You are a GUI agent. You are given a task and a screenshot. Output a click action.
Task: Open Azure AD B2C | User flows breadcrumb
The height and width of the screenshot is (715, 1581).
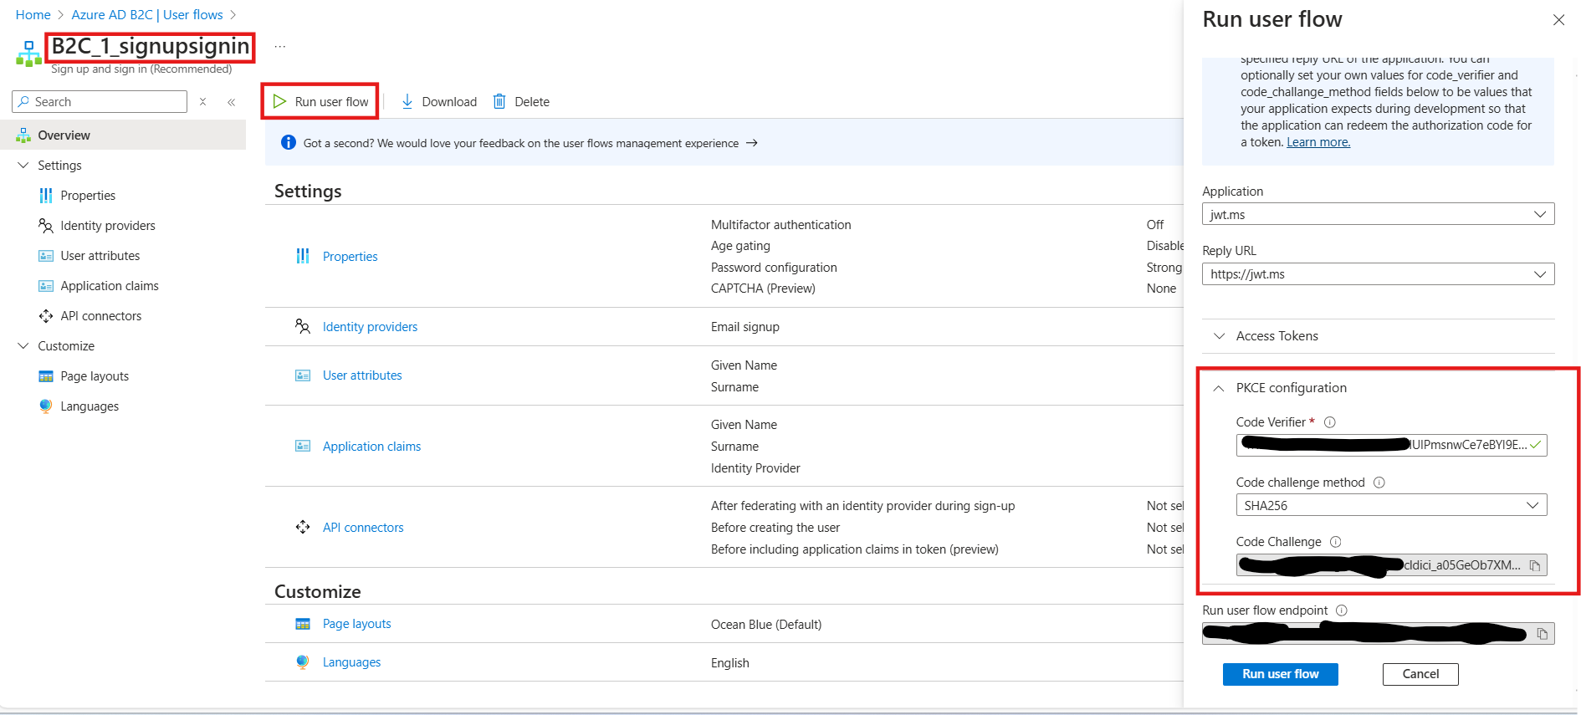click(147, 15)
